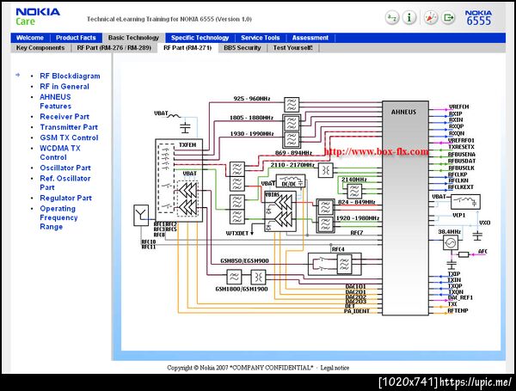Click the AHNEUS block in diagram

[x=405, y=208]
